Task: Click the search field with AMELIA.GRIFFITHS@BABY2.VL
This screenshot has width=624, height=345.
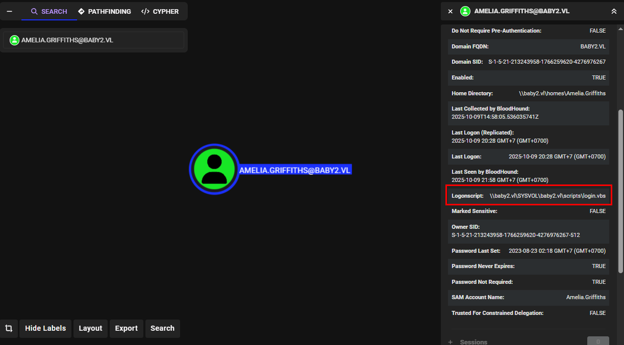Action: tap(93, 40)
